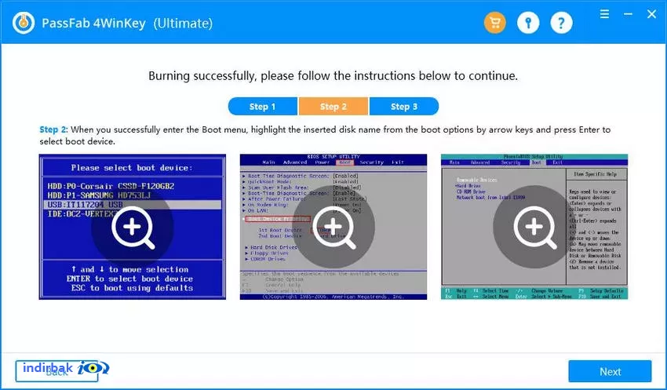Screen dimensions: 667x390
Task: Click the Back button
Action: click(x=56, y=371)
